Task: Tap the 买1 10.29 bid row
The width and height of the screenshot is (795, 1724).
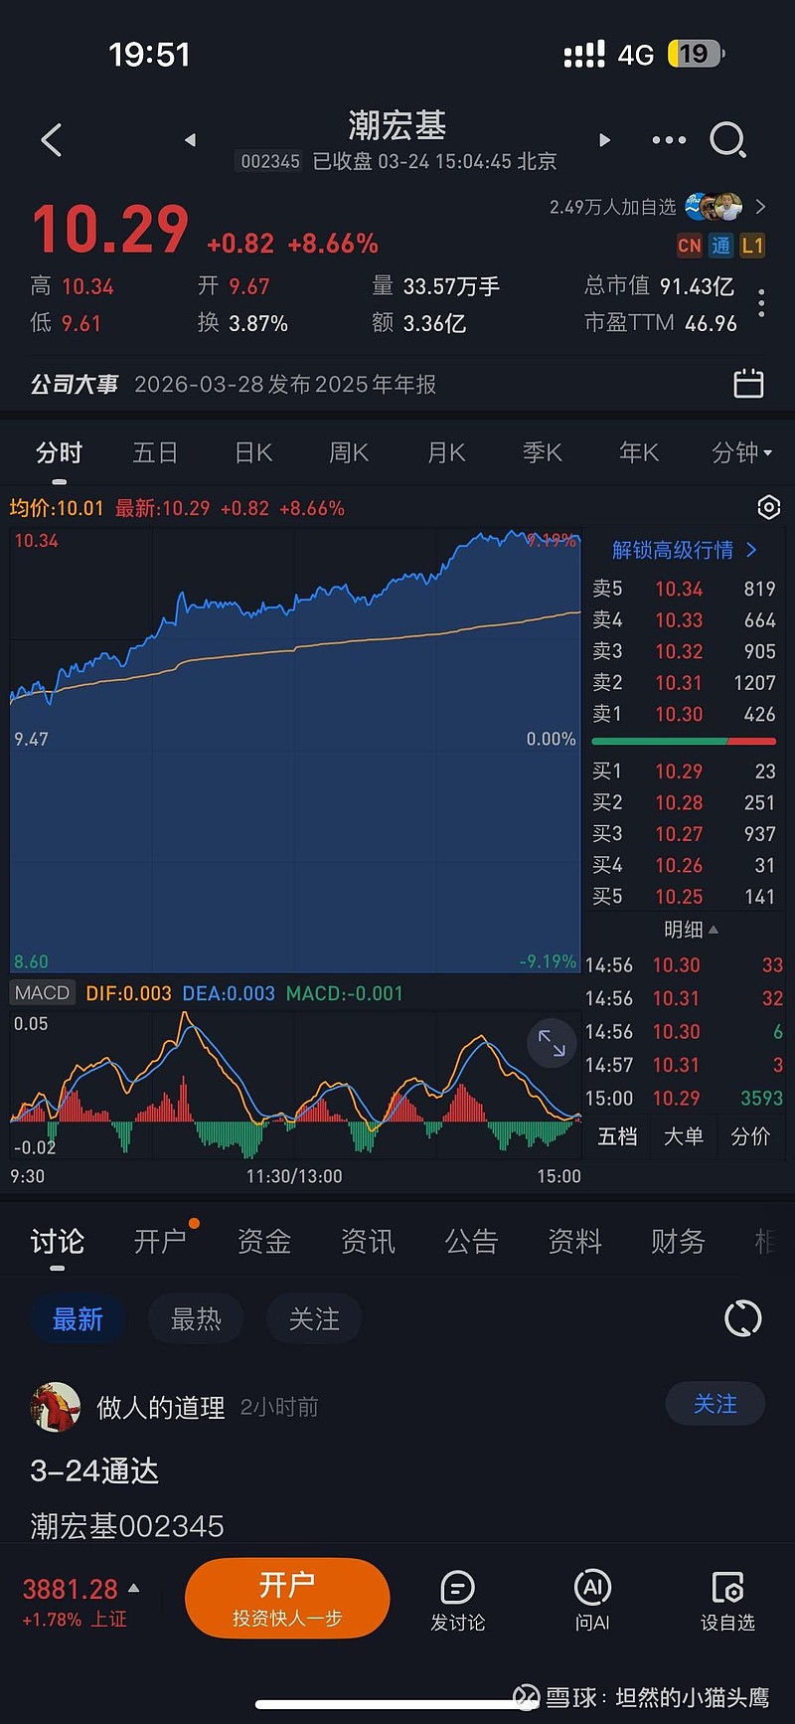Action: (x=684, y=771)
